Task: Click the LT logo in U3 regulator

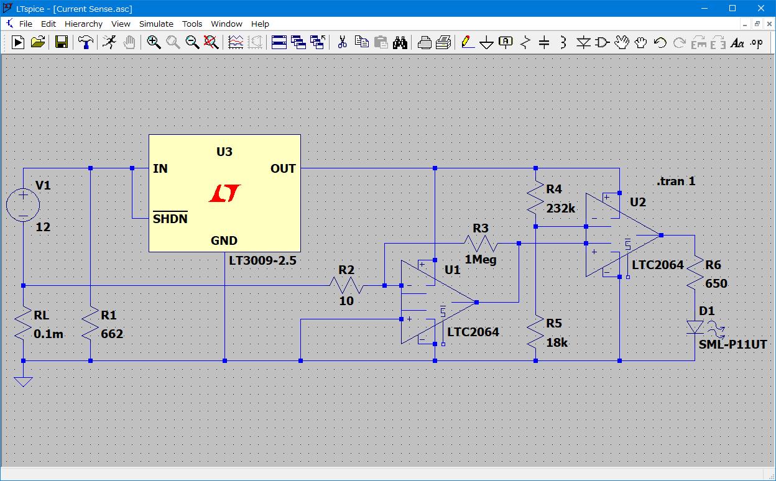Action: [224, 193]
